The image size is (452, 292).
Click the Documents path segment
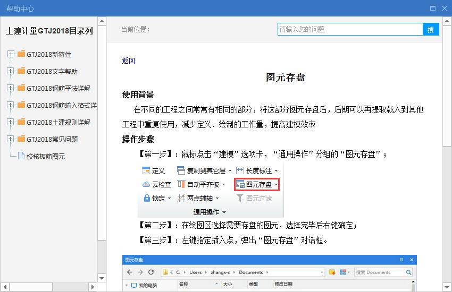pos(251,272)
